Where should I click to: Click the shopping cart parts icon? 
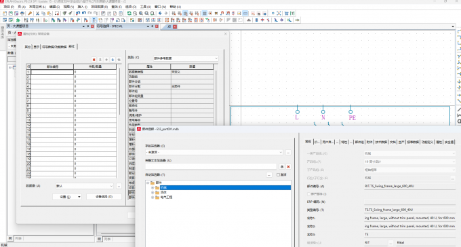pyautogui.click(x=286, y=14)
